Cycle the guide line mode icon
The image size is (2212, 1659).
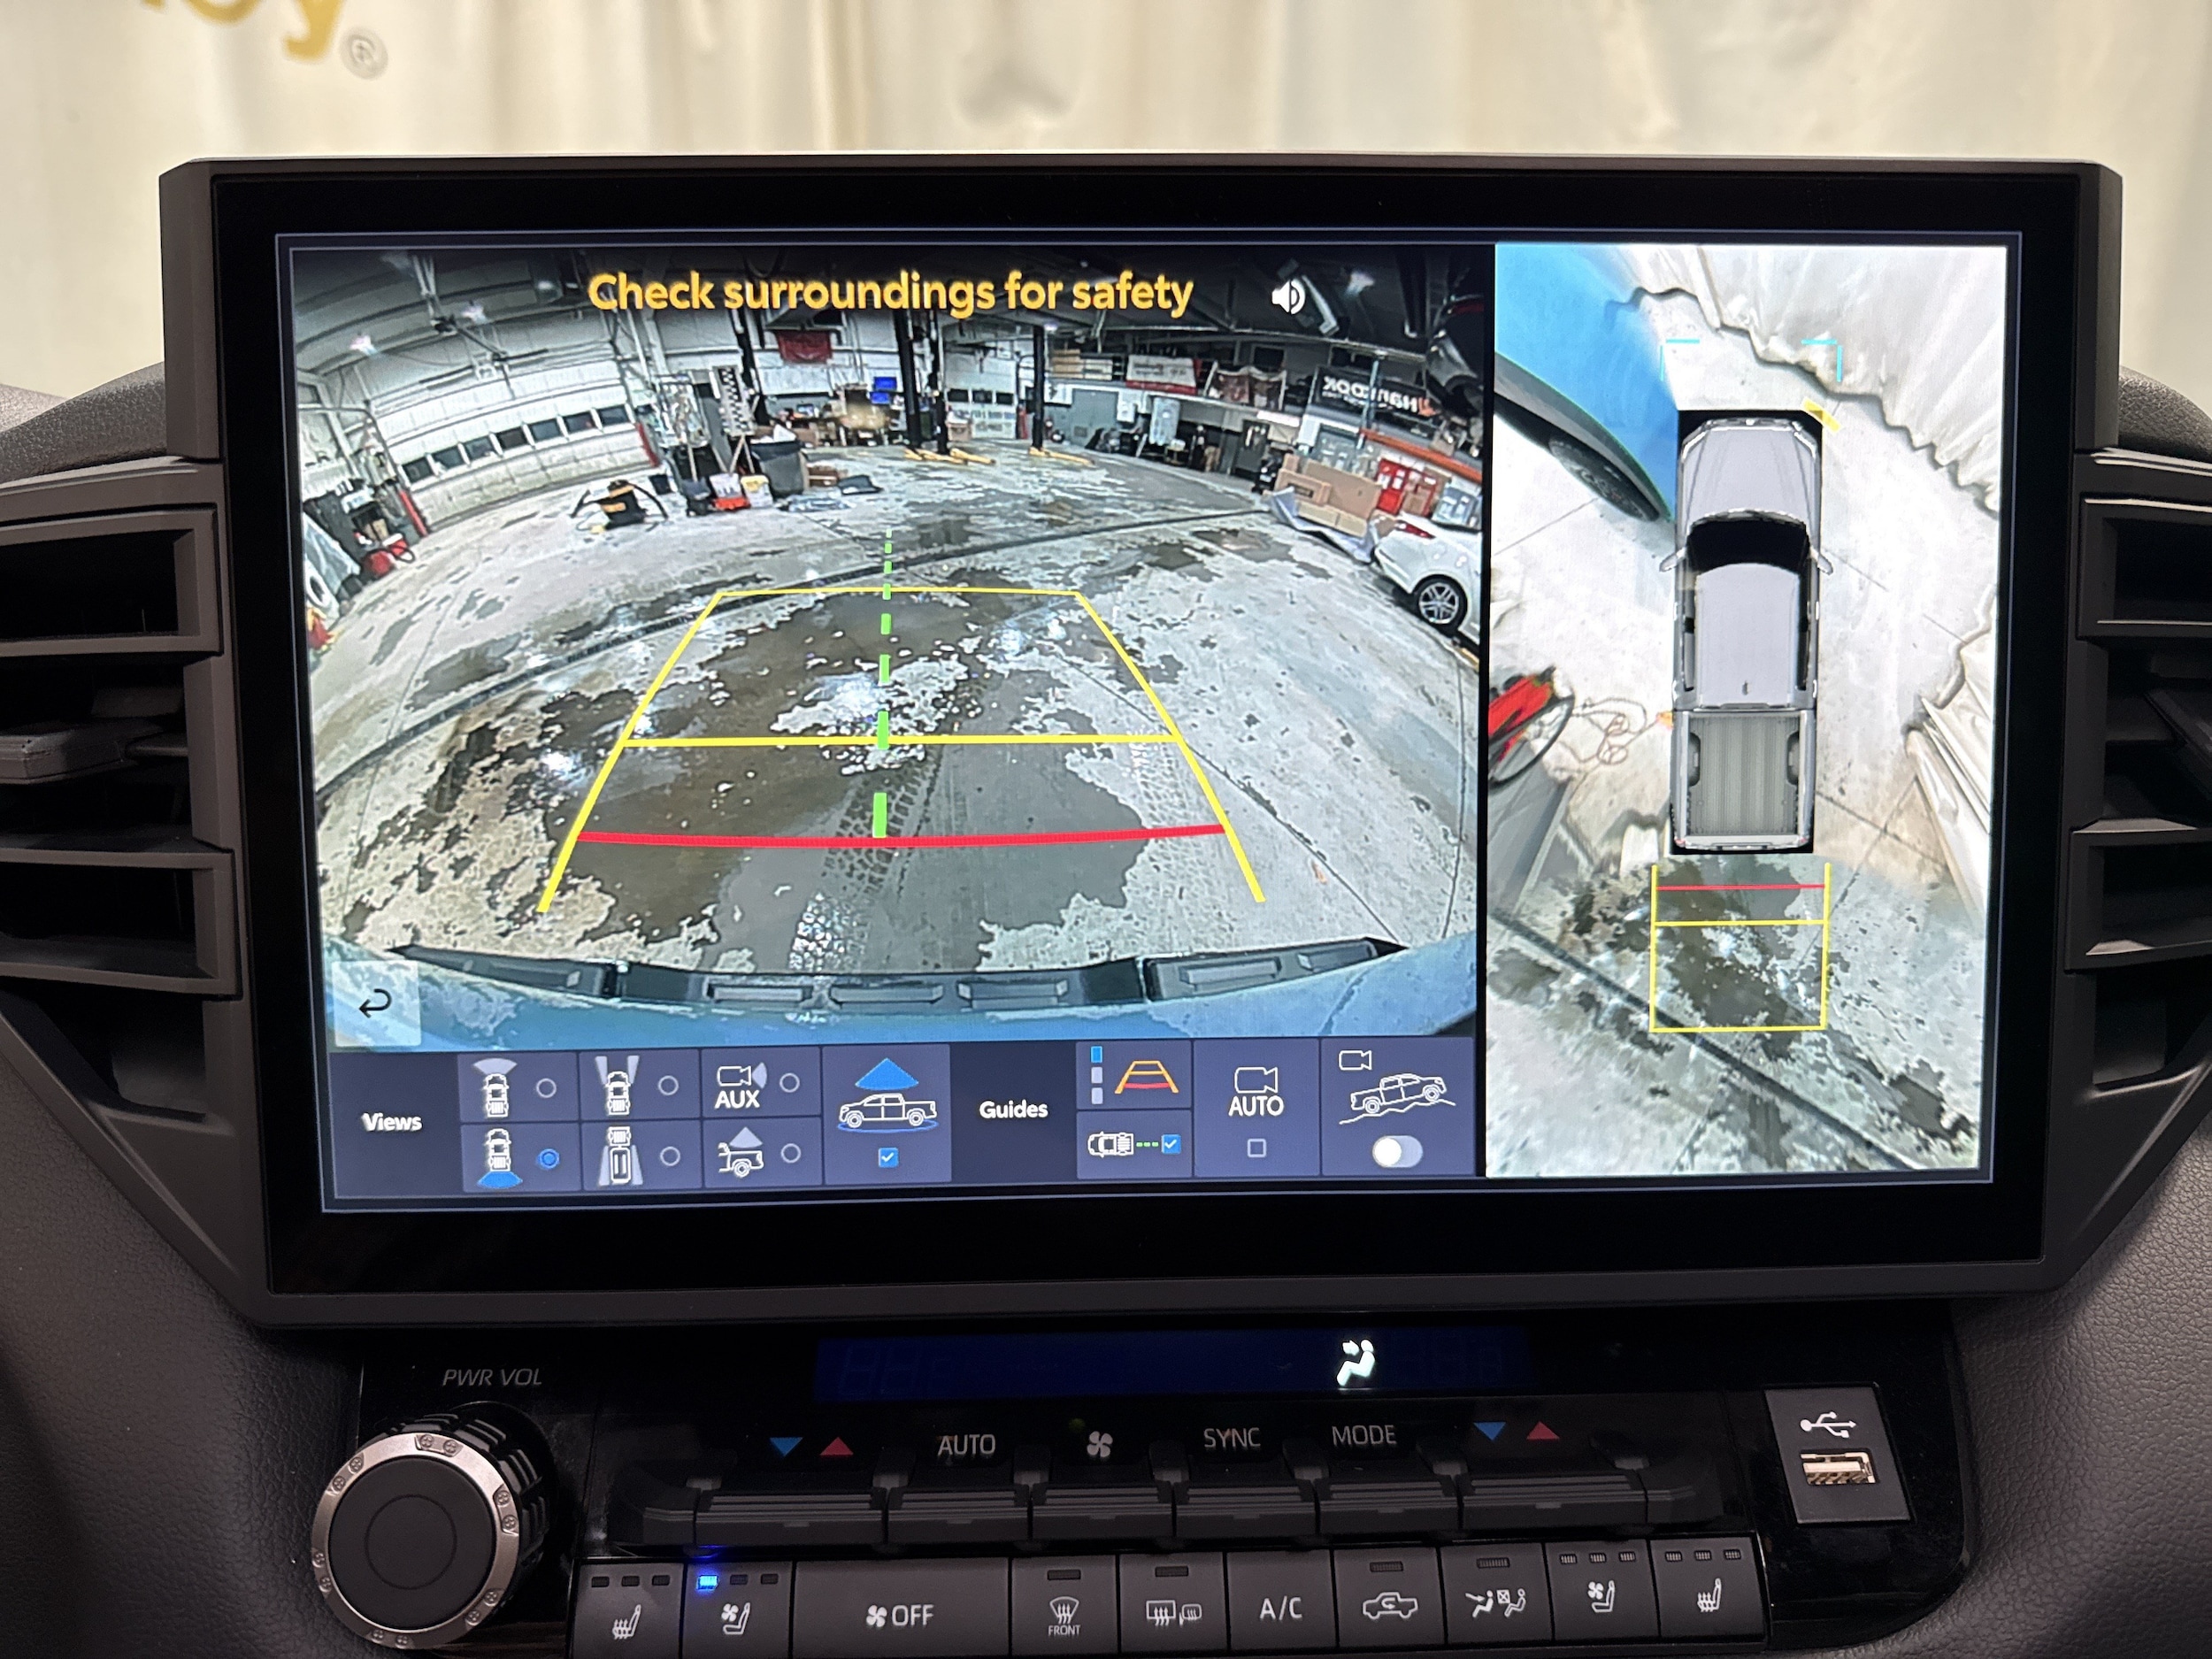coord(1134,1075)
